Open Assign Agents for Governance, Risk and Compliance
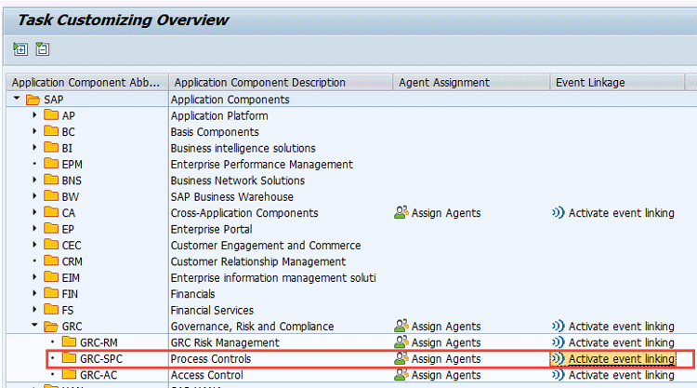This screenshot has width=697, height=388. [445, 327]
